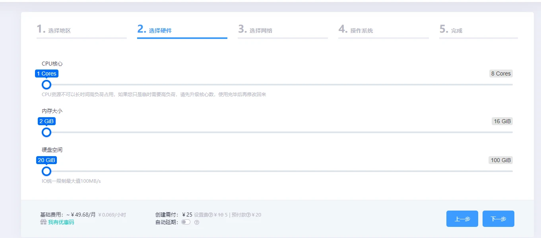Viewport: 541px width, 238px height.
Task: Click the 100 GiB maximum label
Action: click(500, 160)
